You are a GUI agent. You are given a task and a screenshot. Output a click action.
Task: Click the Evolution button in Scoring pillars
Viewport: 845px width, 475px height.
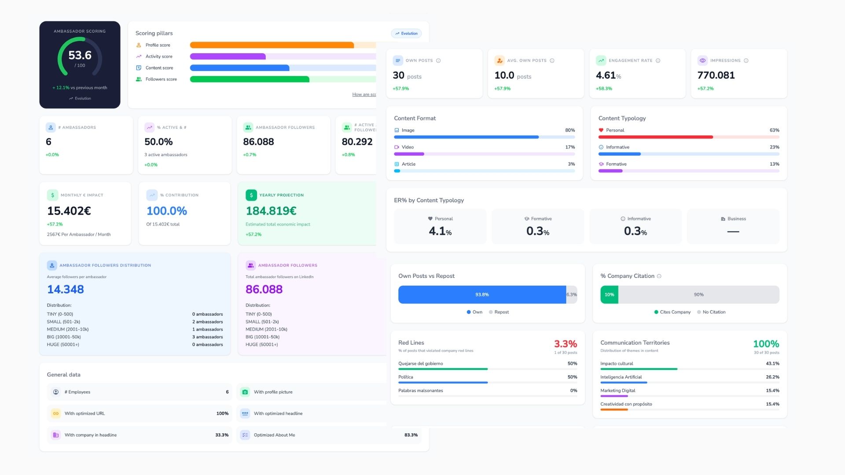point(406,33)
